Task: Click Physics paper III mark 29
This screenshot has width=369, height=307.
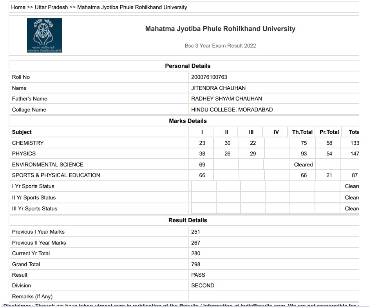Action: (x=253, y=154)
